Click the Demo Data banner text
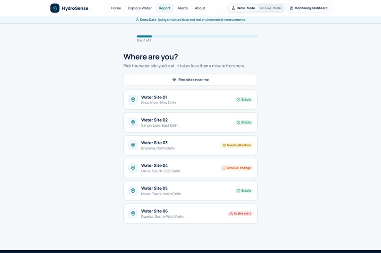This screenshot has width=381, height=253. pos(193,20)
